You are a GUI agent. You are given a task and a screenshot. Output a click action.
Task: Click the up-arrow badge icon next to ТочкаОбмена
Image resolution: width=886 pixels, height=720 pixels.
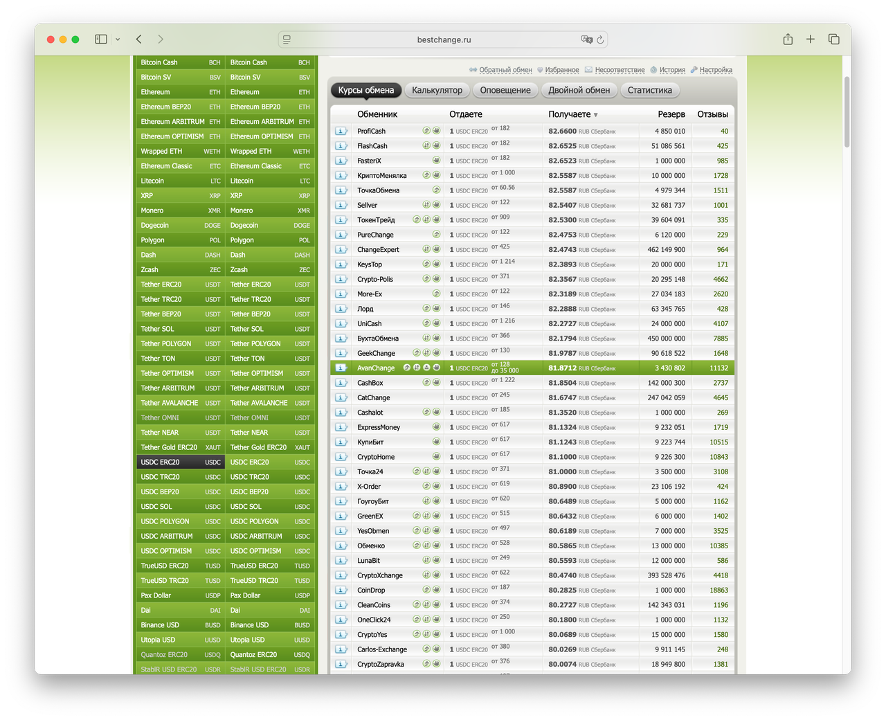point(437,190)
